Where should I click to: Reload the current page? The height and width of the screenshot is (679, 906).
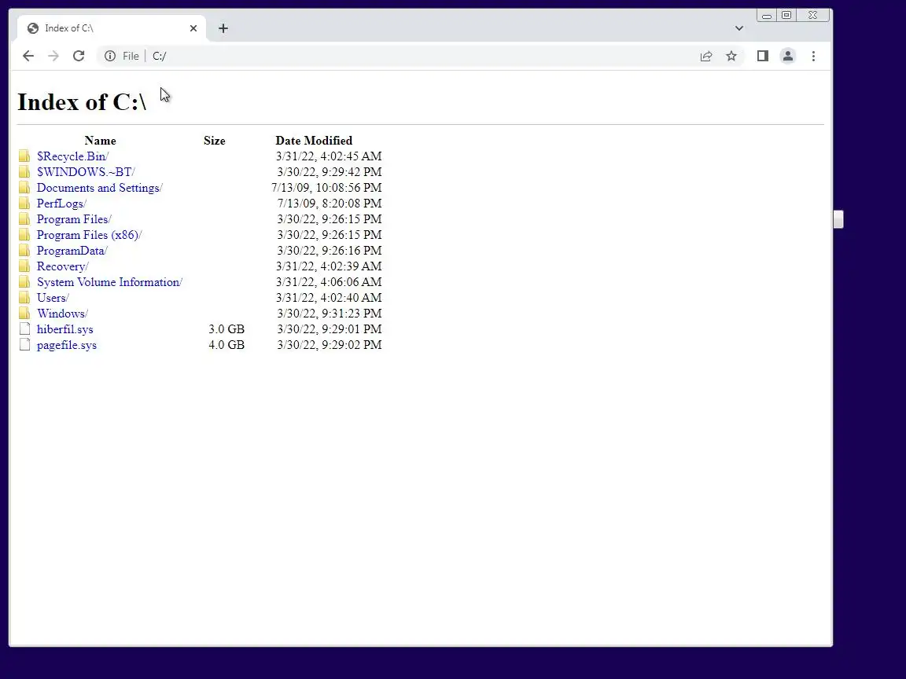pyautogui.click(x=79, y=56)
